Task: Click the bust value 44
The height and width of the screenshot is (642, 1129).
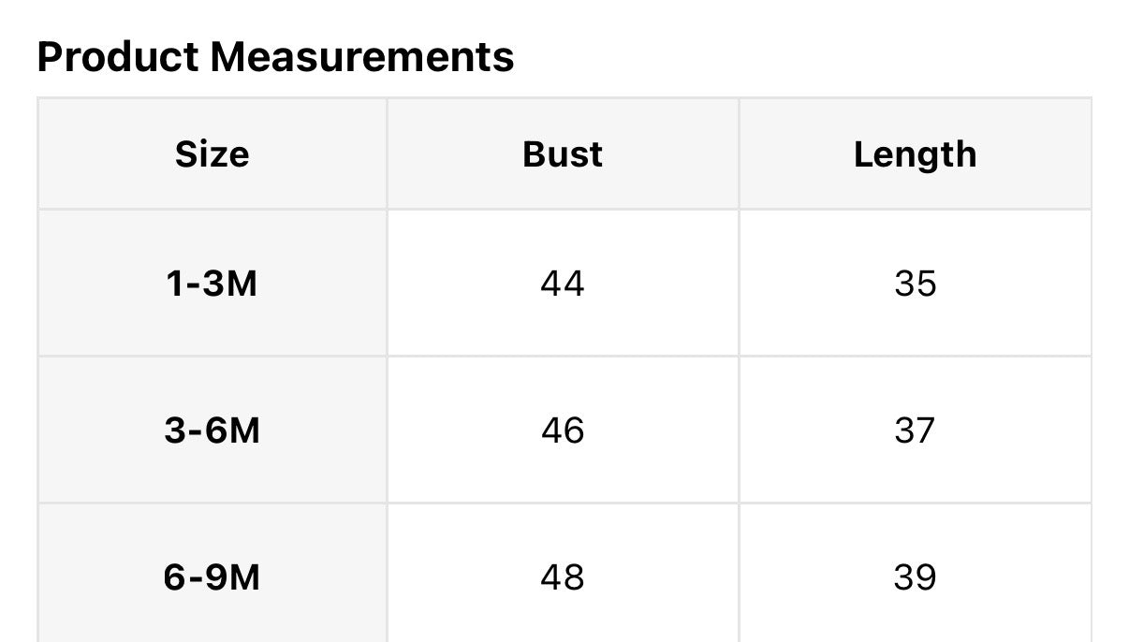Action: point(563,283)
